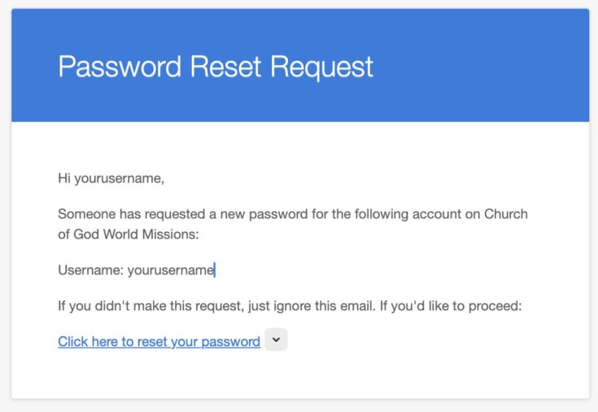The width and height of the screenshot is (598, 412).
Task: Expand the chevron dropdown beside the reset link
Action: 277,341
